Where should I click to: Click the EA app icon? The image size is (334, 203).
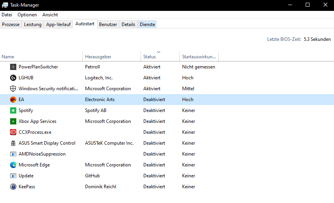(x=13, y=100)
